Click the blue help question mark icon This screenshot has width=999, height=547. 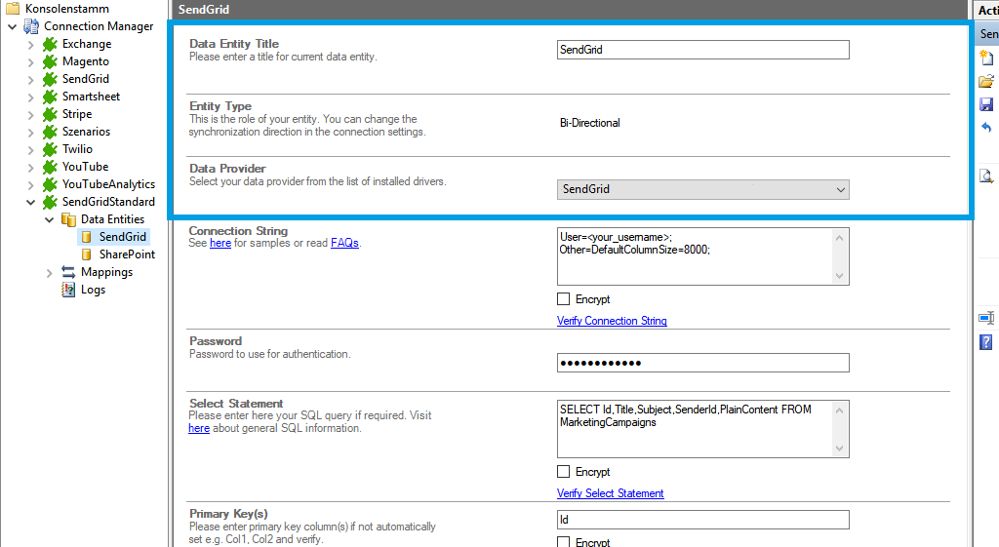click(x=986, y=341)
